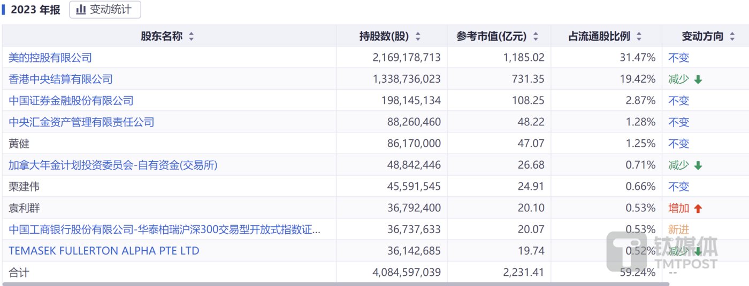
Task: Select the 持股数(股) column header
Action: pyautogui.click(x=392, y=36)
